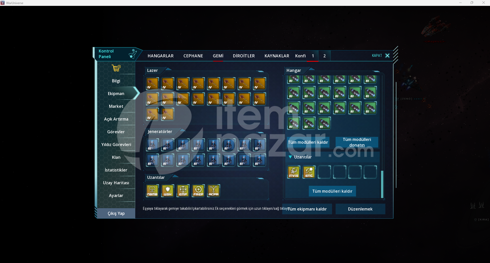
Task: Open the CEPHANE tab
Action: pos(193,56)
